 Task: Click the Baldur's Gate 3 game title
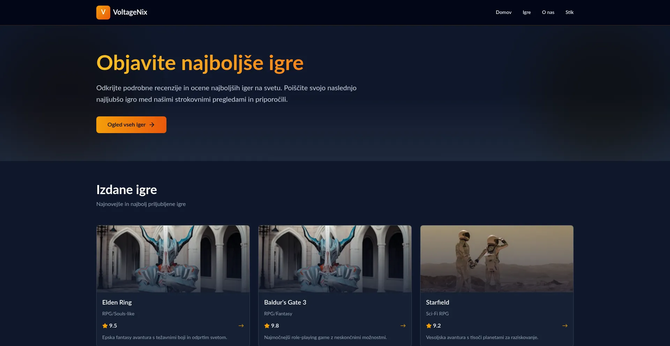point(285,302)
